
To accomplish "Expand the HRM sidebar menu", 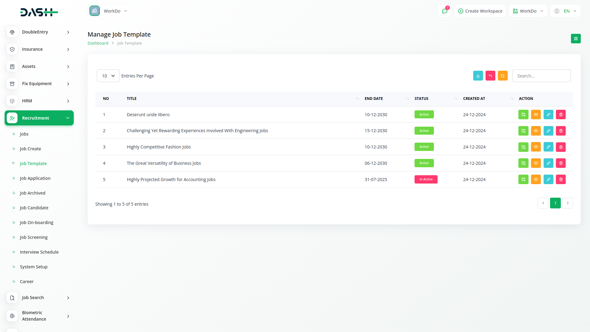I will tap(39, 101).
